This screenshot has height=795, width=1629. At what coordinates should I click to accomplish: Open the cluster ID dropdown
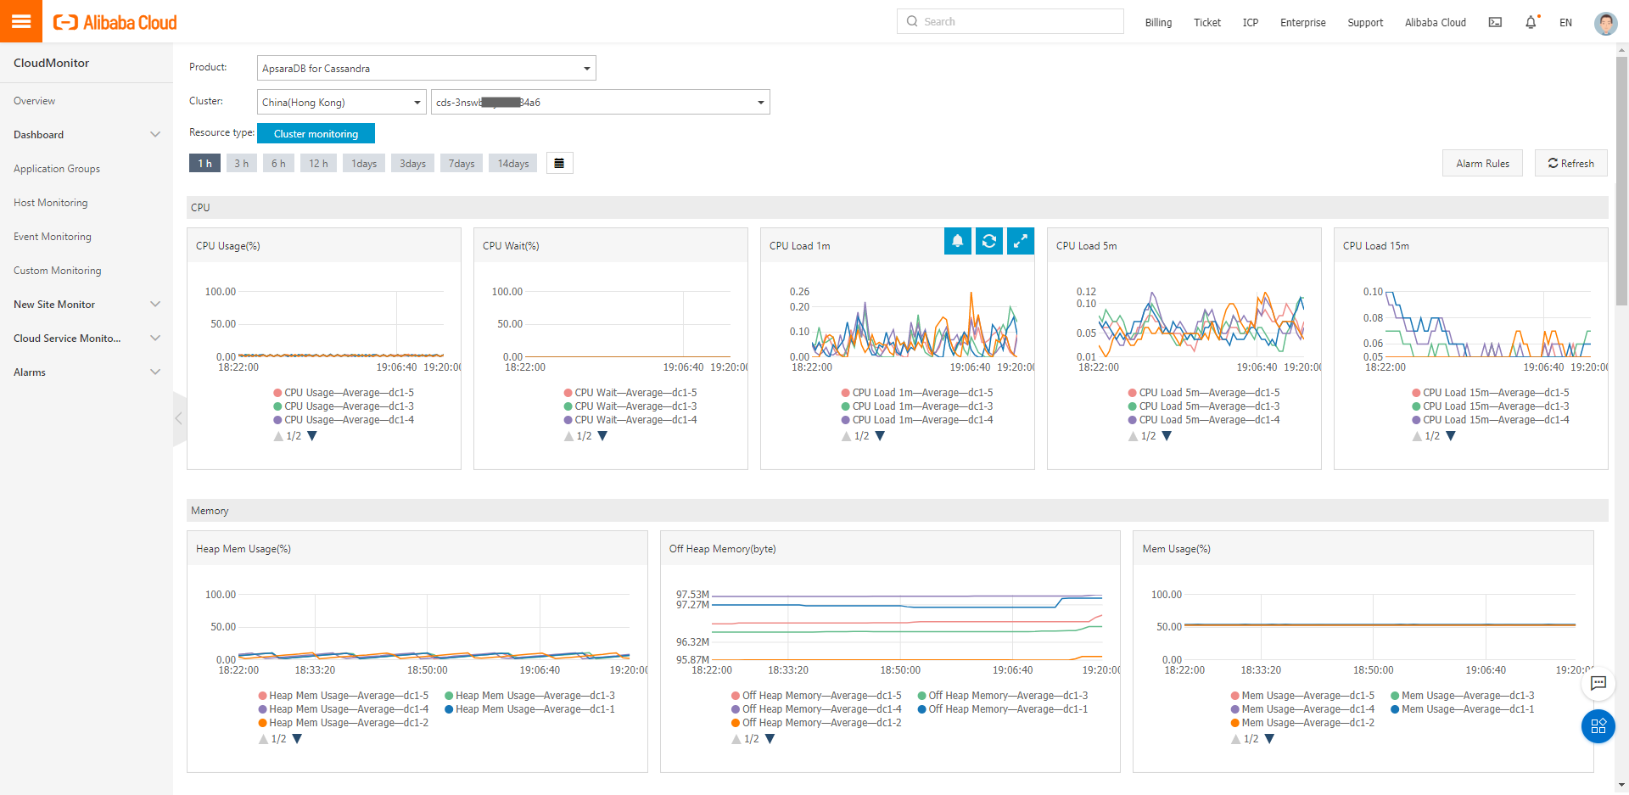pos(601,102)
